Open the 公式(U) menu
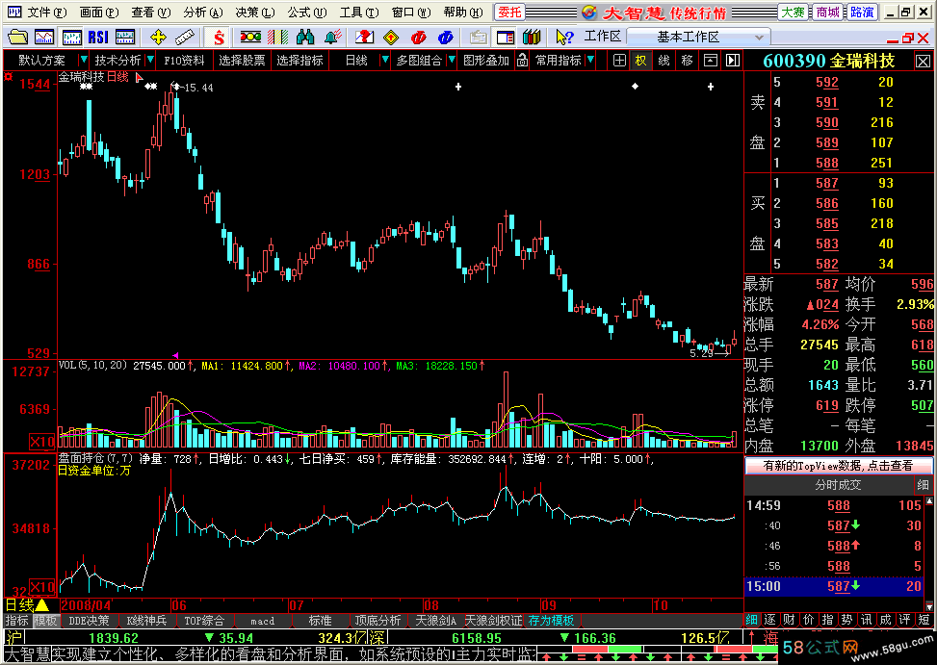Viewport: 937px width, 665px height. 306,12
